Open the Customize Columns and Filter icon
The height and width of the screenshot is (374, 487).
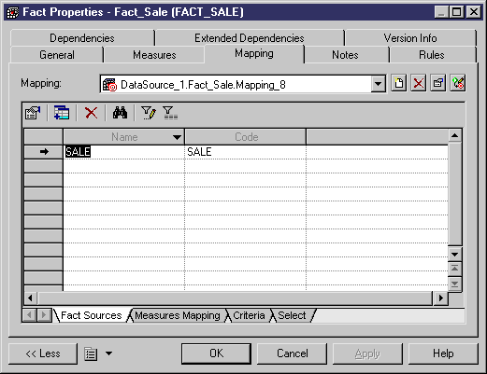149,113
